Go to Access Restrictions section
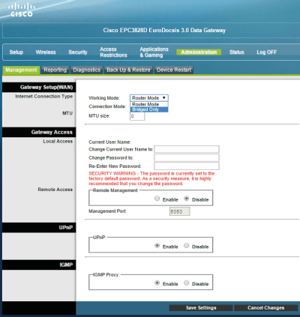Viewport: 300px width, 317px height. (113, 52)
